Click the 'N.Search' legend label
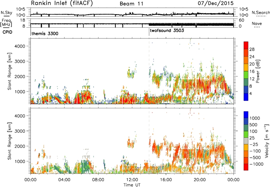This screenshot has height=187, width=270. (x=261, y=12)
